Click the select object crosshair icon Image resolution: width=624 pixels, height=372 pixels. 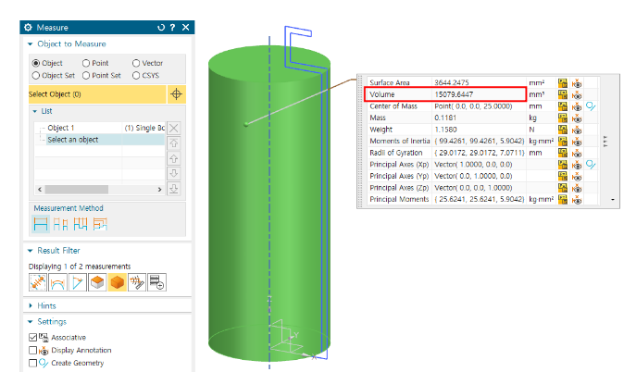click(177, 94)
